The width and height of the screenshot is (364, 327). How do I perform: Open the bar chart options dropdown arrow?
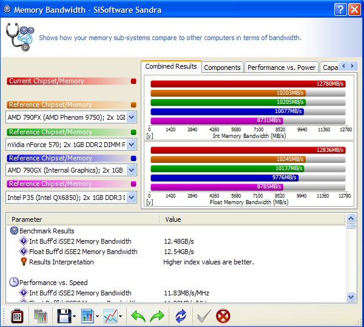pos(97,316)
